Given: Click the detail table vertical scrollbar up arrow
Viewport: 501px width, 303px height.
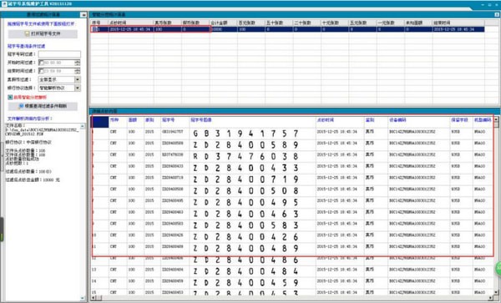Looking at the screenshot, I should 496,119.
